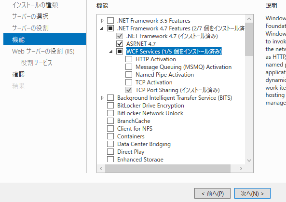Check the Client for NFS checkbox
The height and width of the screenshot is (202, 286).
[110, 128]
